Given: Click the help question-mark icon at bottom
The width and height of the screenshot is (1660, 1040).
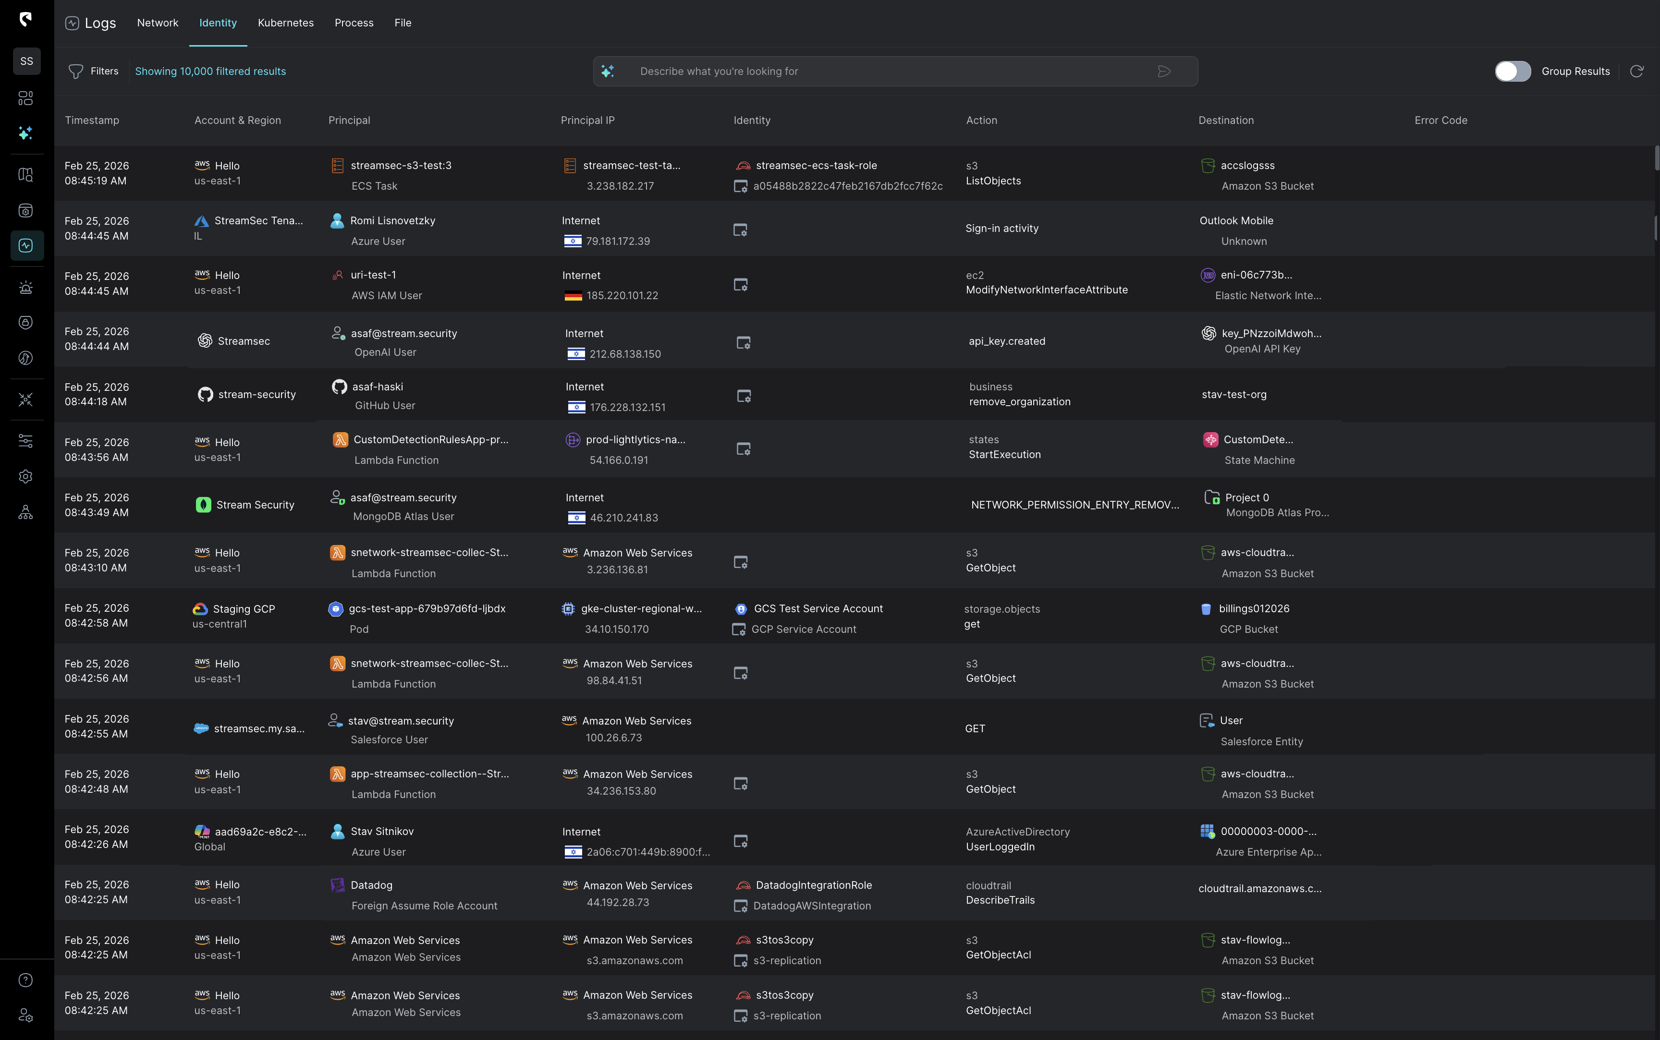Looking at the screenshot, I should click(26, 980).
